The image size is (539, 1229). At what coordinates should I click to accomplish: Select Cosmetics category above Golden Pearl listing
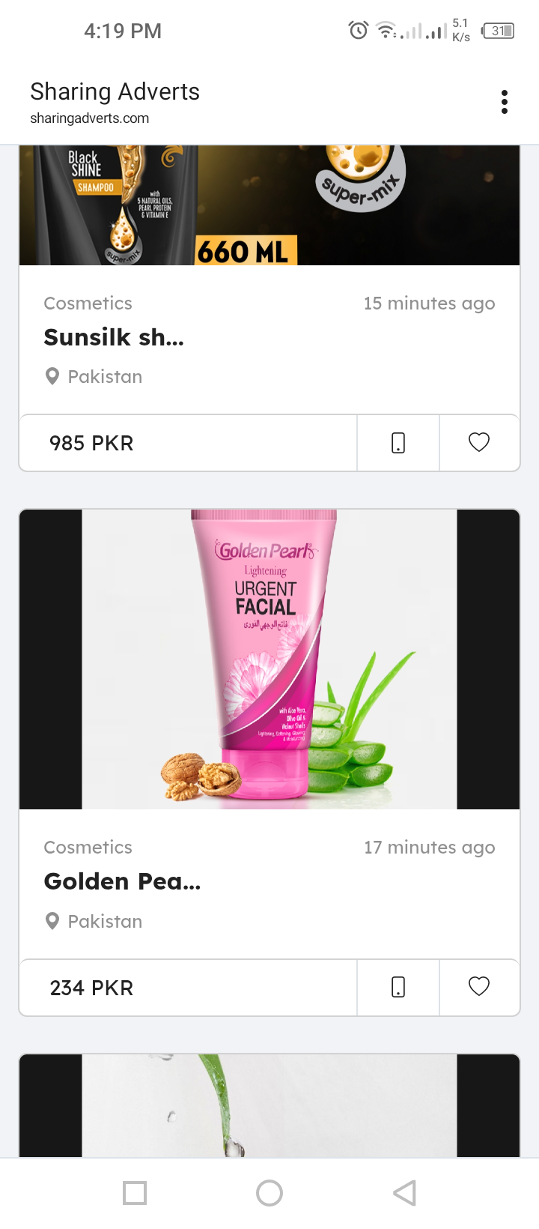tap(88, 848)
